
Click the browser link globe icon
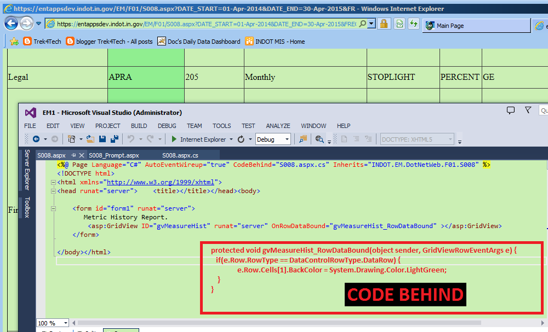[319, 139]
